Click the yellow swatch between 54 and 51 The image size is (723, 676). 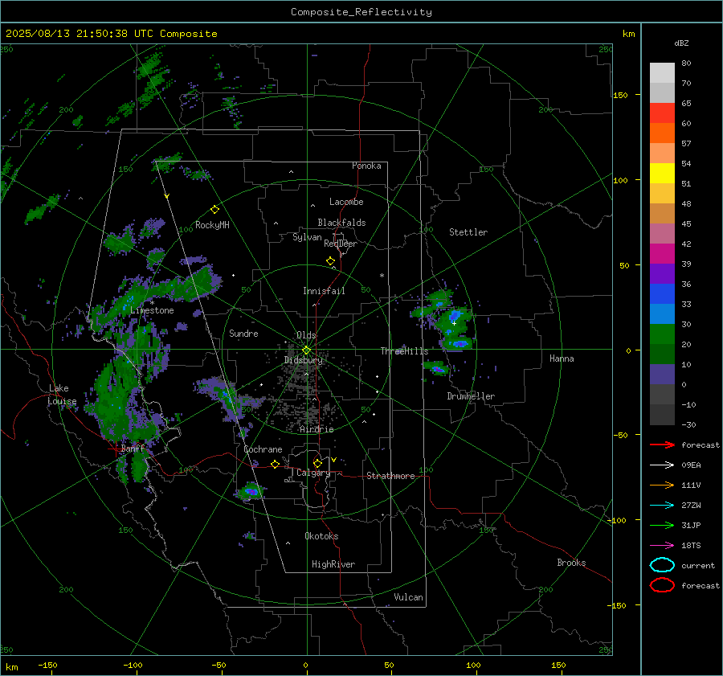pos(662,174)
